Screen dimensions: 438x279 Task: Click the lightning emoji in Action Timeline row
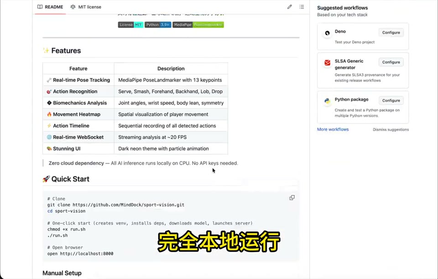click(49, 126)
